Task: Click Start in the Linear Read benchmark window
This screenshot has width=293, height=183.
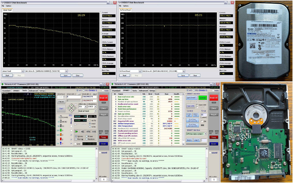Action: point(7,75)
